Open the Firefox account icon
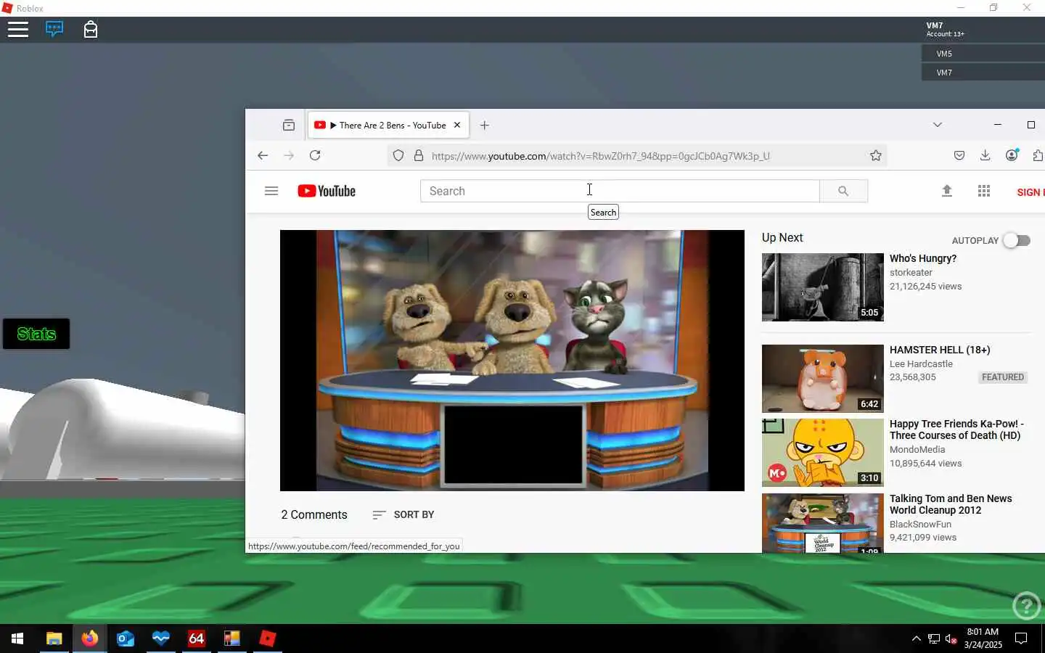Viewport: 1045px width, 653px height. tap(1012, 155)
